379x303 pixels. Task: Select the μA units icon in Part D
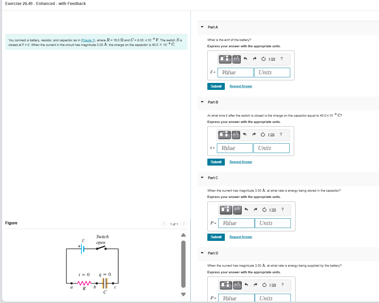pos(237,285)
